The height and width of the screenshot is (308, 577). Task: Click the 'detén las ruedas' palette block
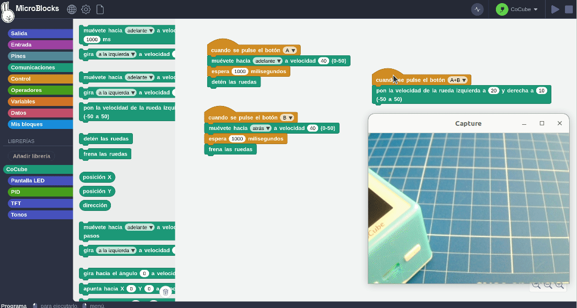[x=105, y=139]
